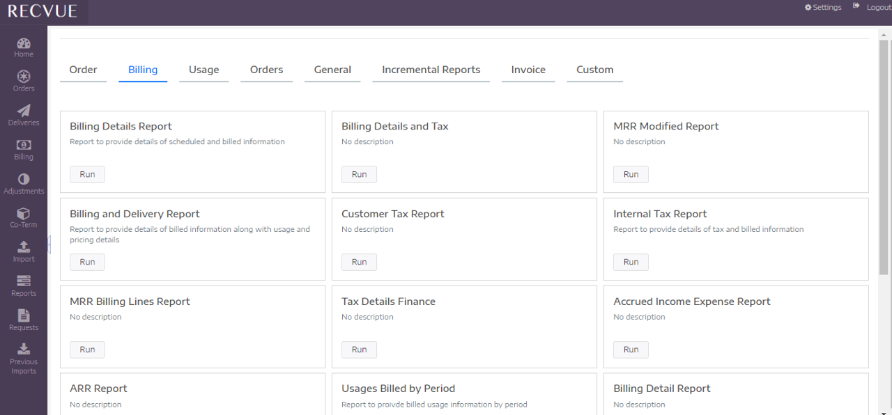Switch to the Custom tab

coord(594,70)
